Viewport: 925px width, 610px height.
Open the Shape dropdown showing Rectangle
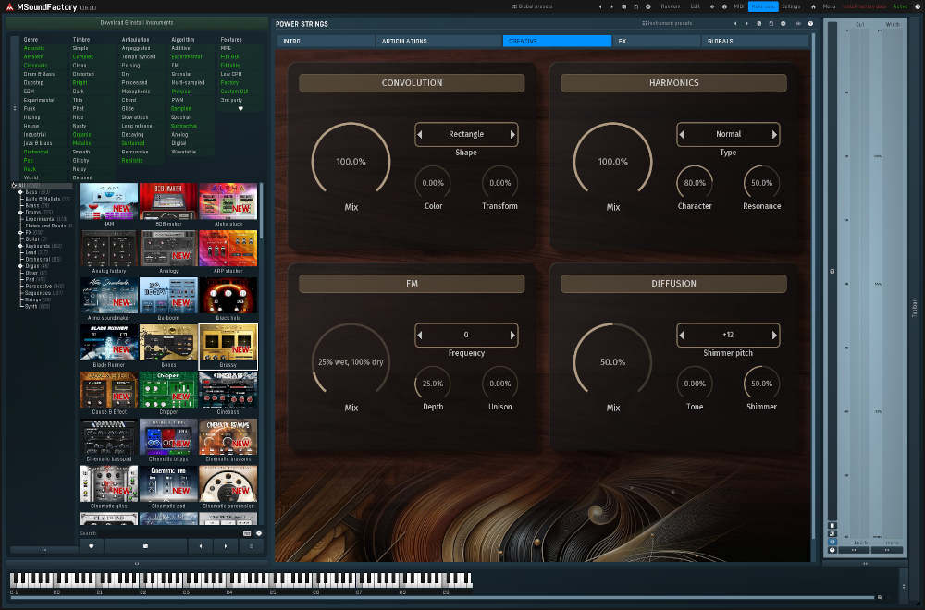coord(466,134)
